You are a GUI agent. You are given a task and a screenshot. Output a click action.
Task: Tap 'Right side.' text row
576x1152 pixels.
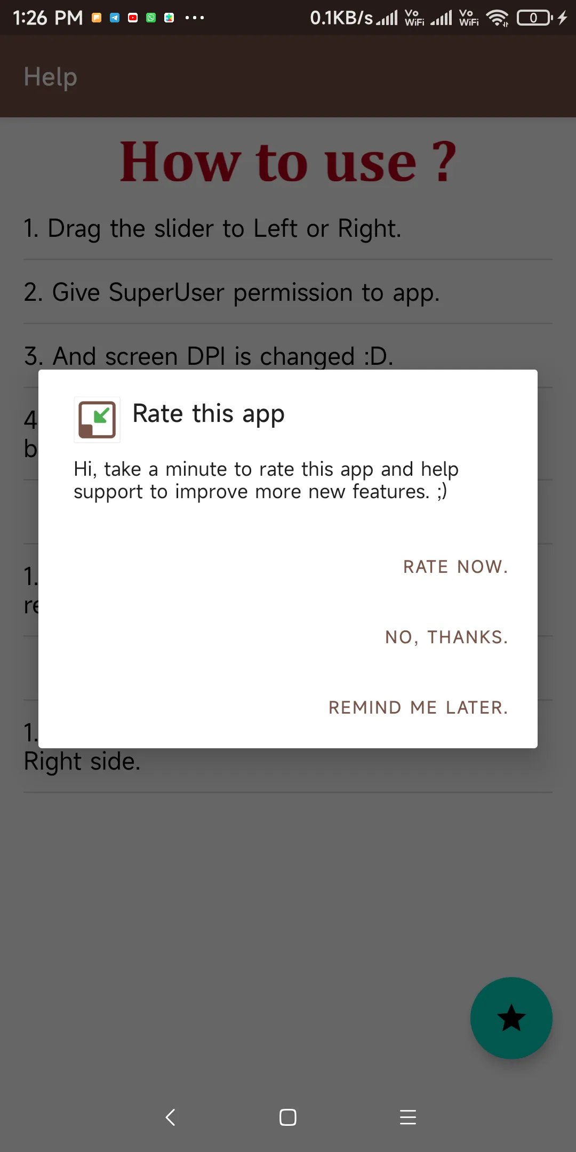[x=82, y=761]
